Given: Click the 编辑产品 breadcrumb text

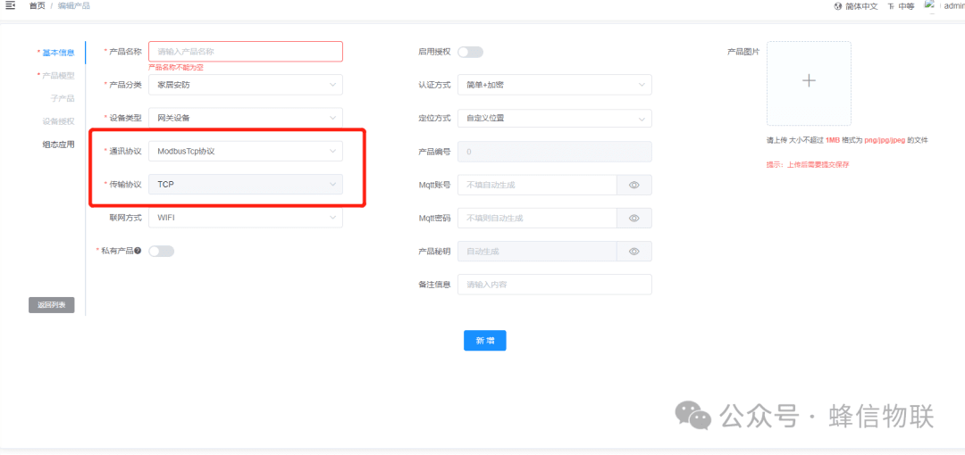Looking at the screenshot, I should click(x=74, y=6).
